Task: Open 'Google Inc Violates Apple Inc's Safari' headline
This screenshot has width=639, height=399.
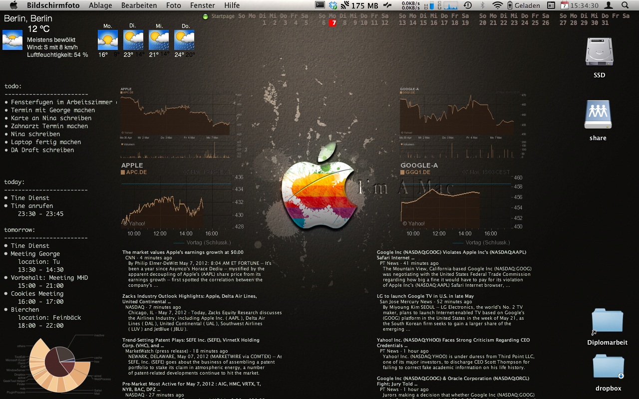Action: point(451,255)
